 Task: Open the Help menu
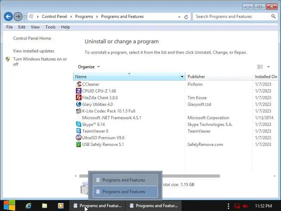pos(65,27)
